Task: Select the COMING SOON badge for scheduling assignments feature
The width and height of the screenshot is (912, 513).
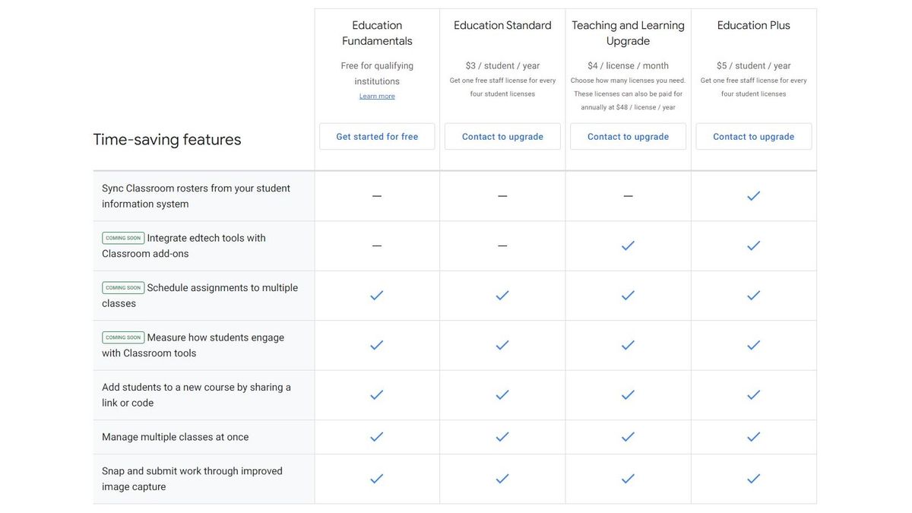Action: click(x=123, y=286)
